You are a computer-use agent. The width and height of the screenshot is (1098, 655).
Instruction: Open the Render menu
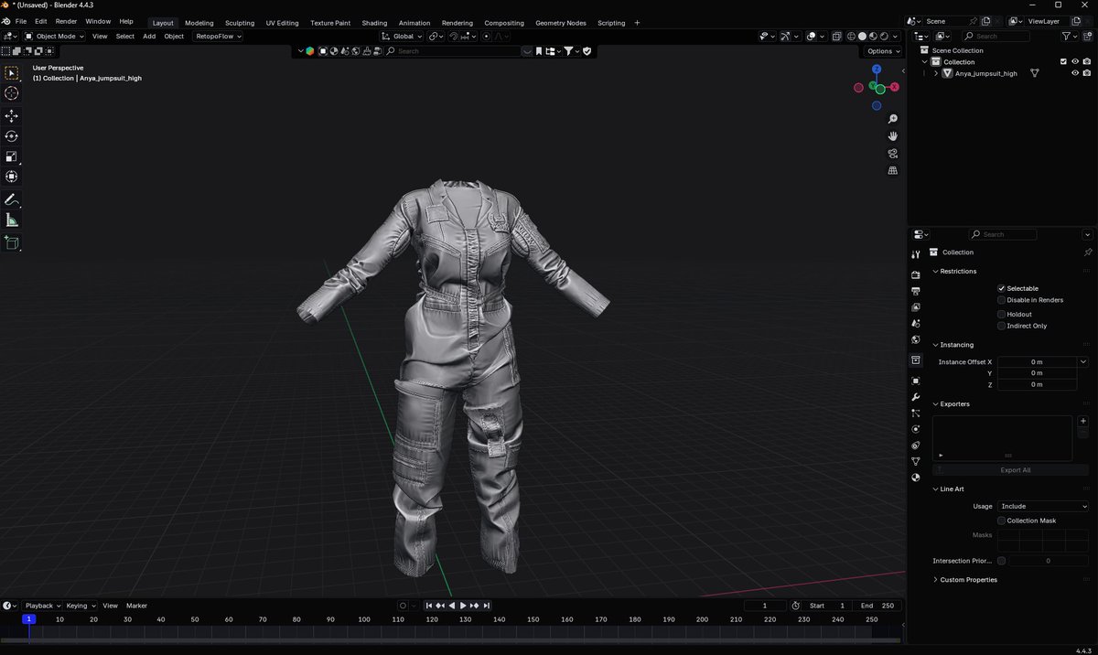[x=65, y=21]
